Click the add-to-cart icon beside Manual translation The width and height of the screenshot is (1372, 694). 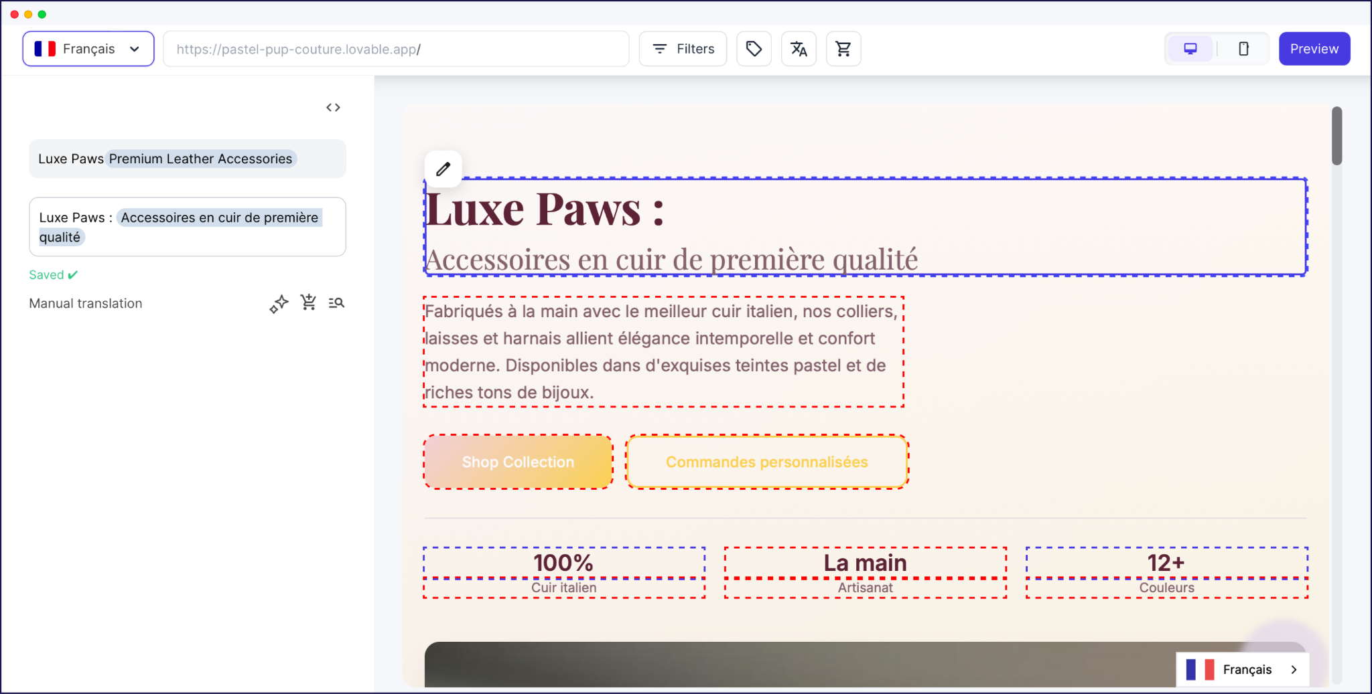click(308, 302)
